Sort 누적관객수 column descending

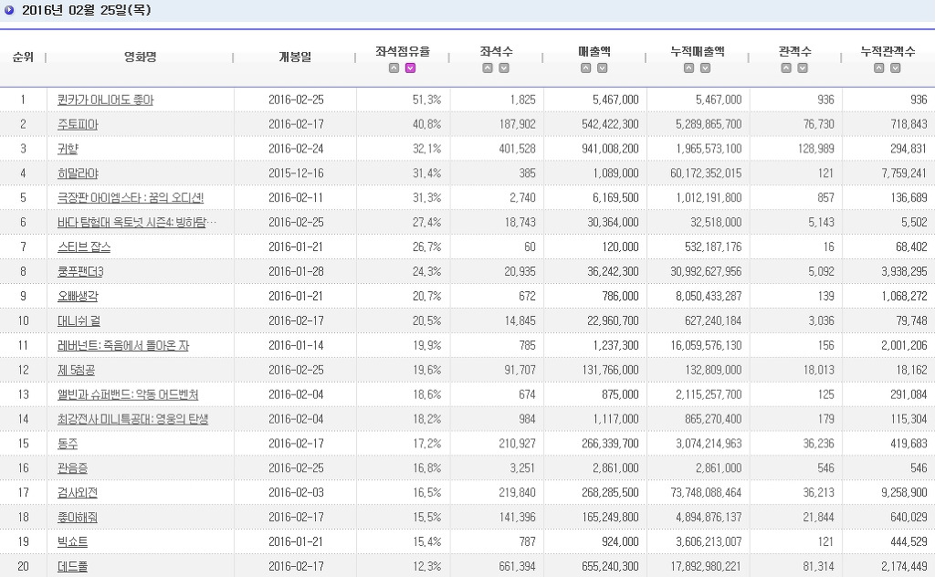point(896,68)
